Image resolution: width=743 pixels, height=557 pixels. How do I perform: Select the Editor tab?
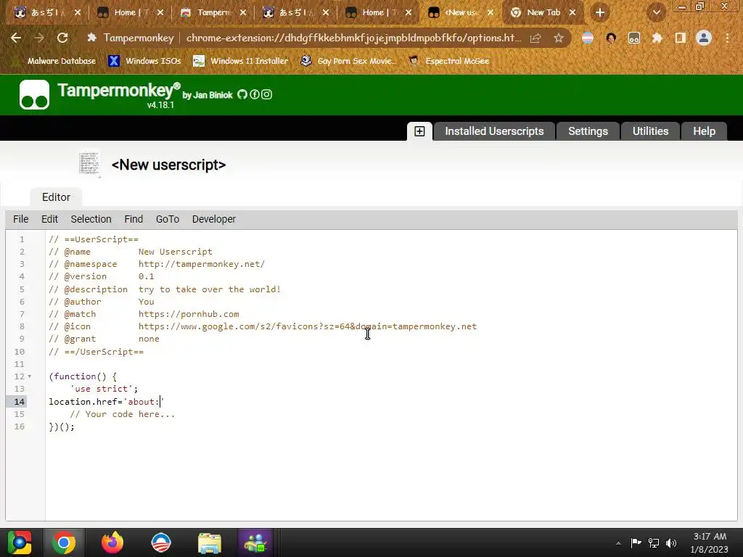click(x=56, y=197)
